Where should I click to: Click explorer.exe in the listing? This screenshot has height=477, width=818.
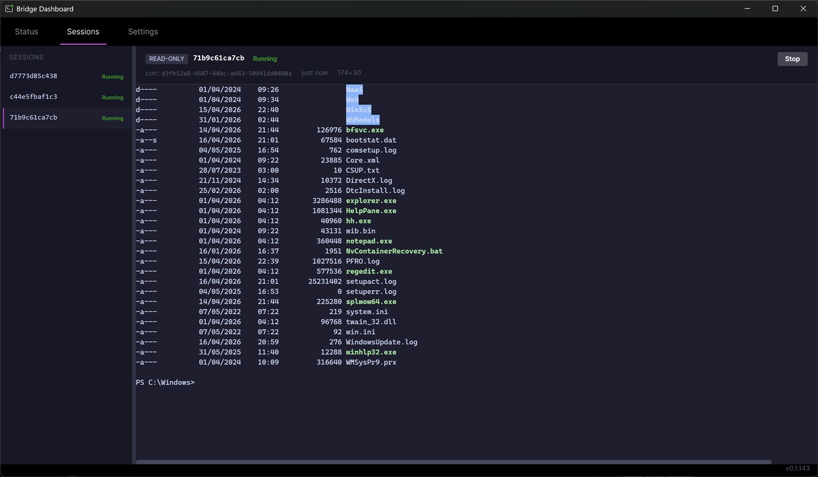click(371, 201)
